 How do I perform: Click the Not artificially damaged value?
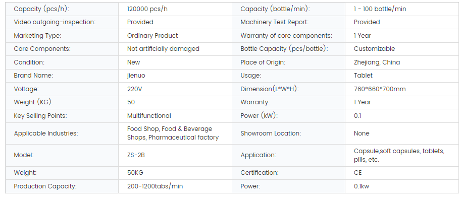click(163, 49)
